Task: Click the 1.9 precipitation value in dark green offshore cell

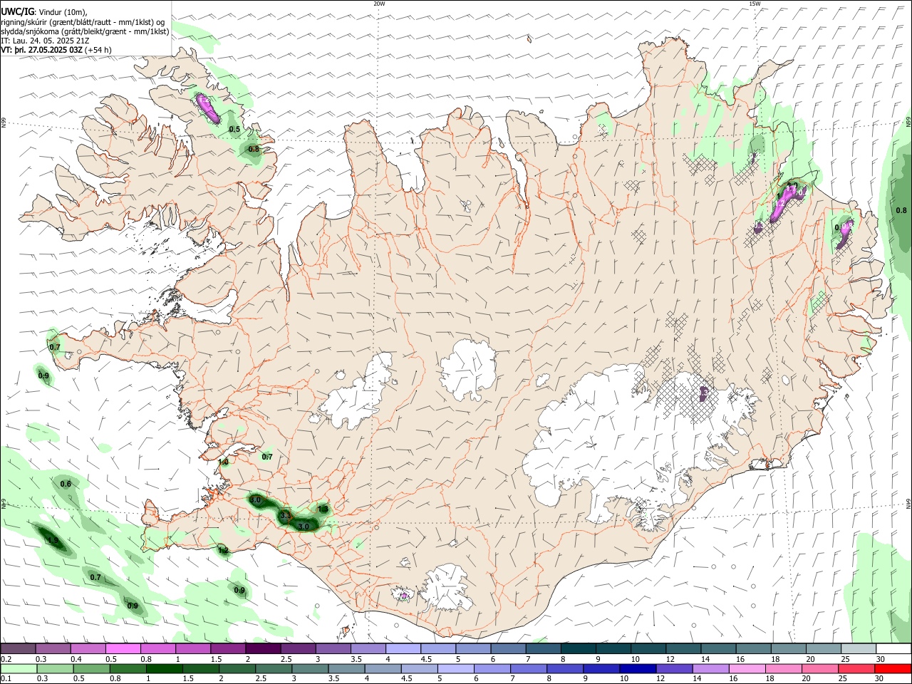Action: [52, 541]
